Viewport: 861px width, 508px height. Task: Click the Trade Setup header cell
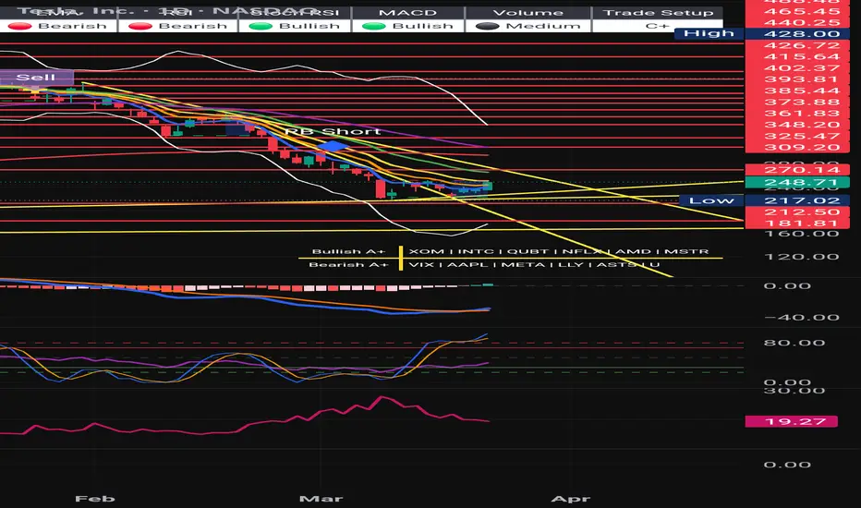658,13
